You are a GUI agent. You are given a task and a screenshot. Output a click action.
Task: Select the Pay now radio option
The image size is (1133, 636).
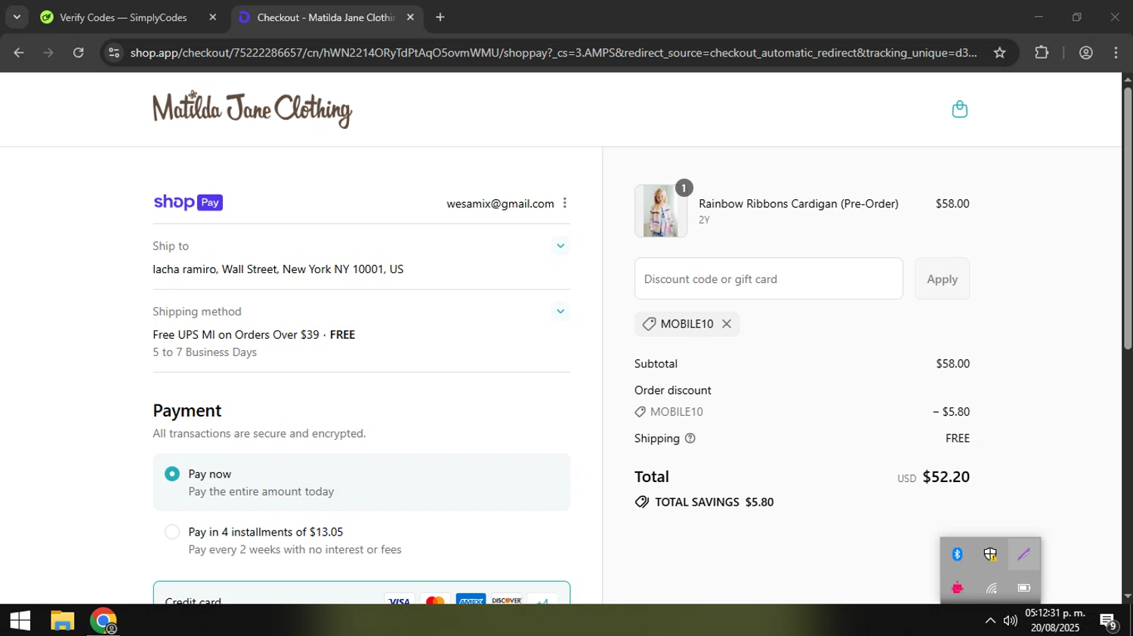[x=172, y=474]
